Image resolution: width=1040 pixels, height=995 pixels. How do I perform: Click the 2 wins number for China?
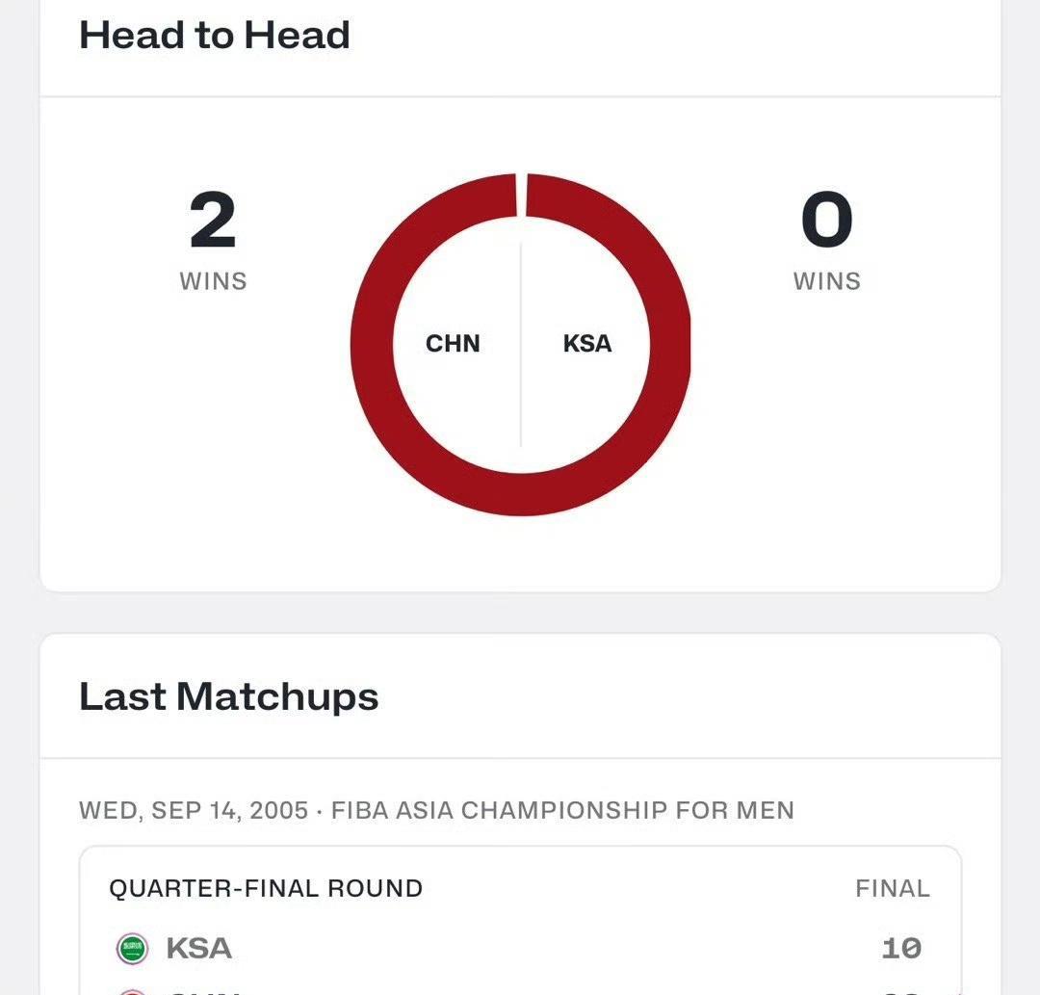pyautogui.click(x=213, y=221)
